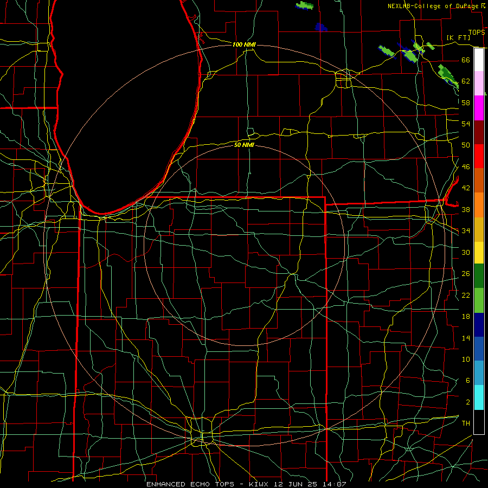This screenshot has width=488, height=488.
Task: Click the 100 NMI range ring label
Action: point(244,44)
